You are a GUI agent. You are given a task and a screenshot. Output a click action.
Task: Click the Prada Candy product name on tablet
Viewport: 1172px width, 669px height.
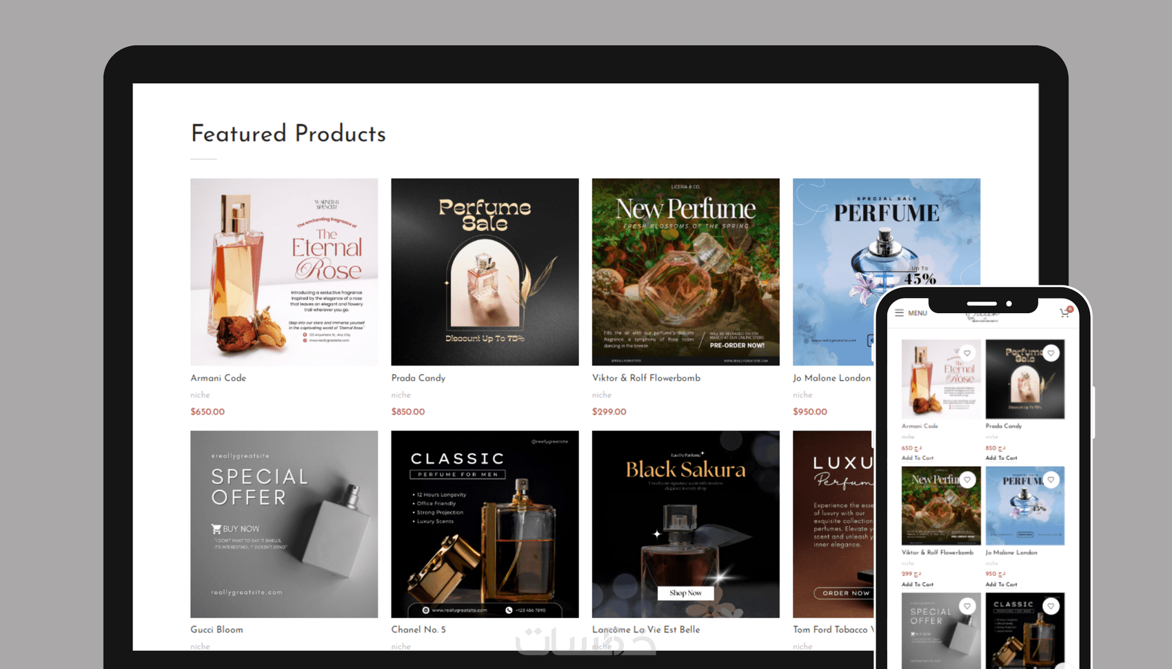[418, 378]
